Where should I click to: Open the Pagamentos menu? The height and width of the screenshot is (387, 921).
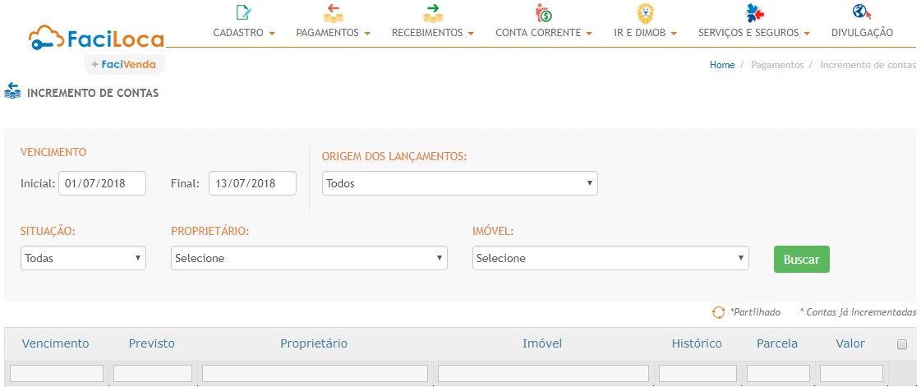point(333,34)
